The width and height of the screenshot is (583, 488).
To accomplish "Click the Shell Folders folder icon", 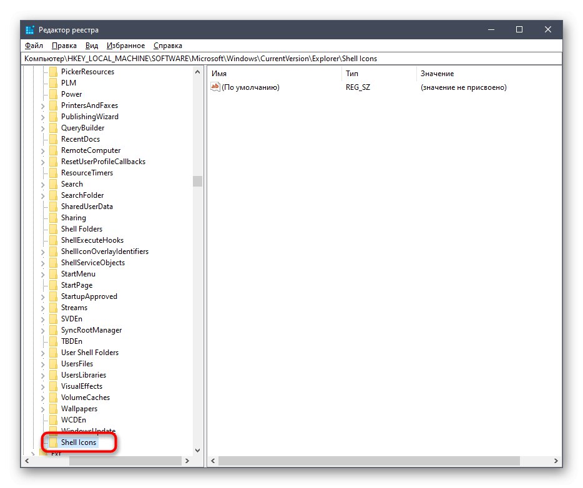I will (53, 228).
